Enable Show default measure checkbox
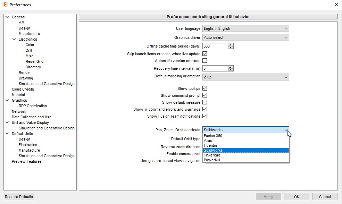This screenshot has height=204, width=342. click(205, 102)
